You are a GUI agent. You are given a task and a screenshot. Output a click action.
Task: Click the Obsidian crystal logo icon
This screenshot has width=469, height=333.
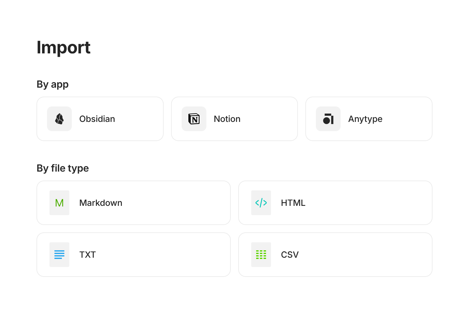coord(59,119)
